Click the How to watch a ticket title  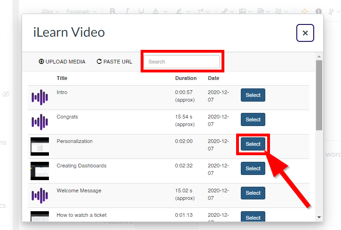[x=81, y=215]
